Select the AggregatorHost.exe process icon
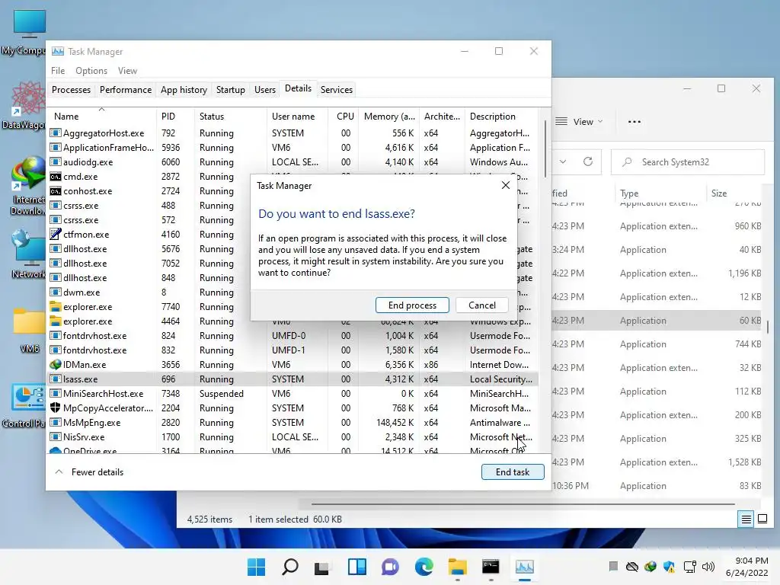 [55, 133]
